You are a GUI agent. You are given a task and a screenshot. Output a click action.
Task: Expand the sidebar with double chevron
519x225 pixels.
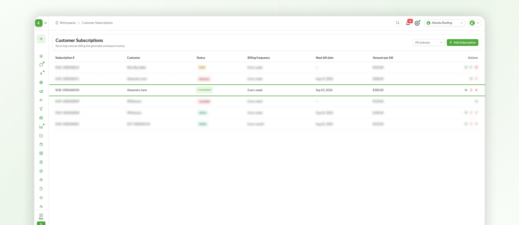46,23
